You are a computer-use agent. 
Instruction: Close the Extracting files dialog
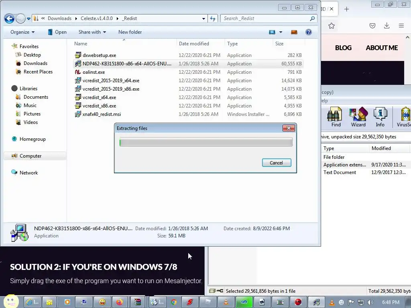(289, 128)
